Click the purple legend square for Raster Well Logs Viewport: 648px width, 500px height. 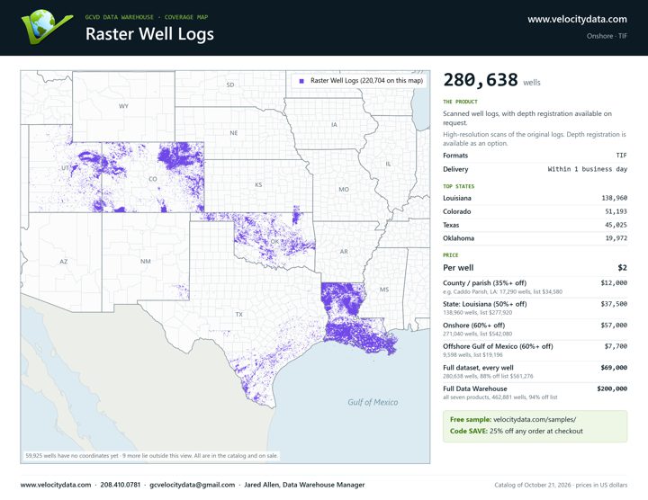(301, 81)
